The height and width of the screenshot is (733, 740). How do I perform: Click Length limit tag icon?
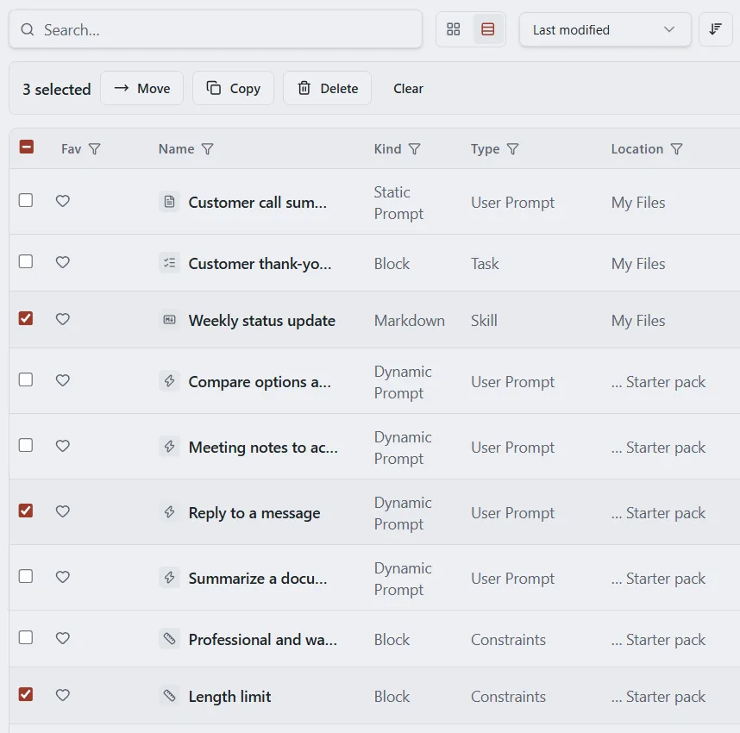coord(169,696)
